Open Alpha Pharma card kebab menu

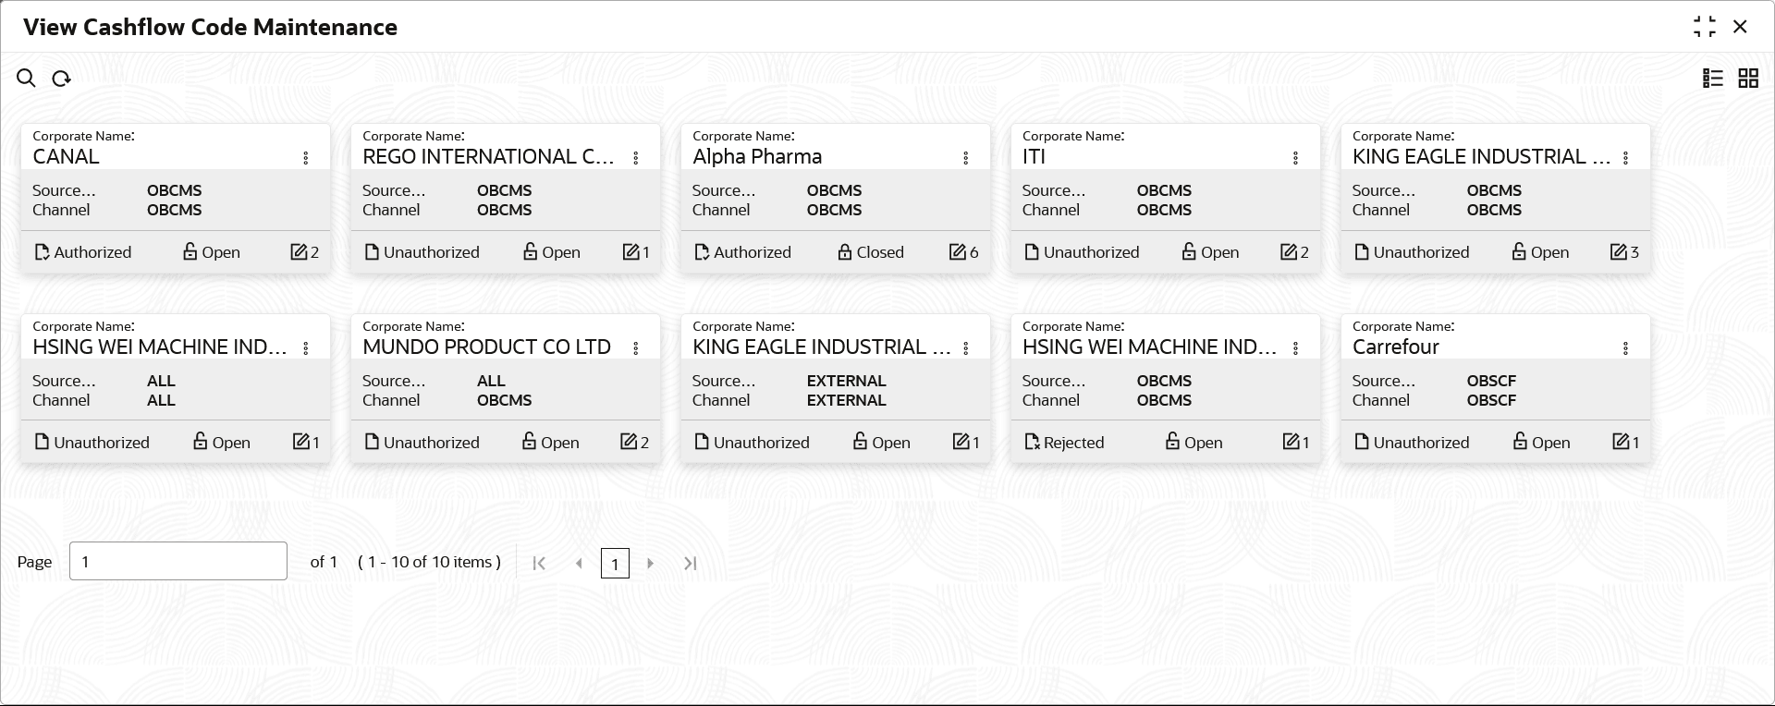coord(966,158)
